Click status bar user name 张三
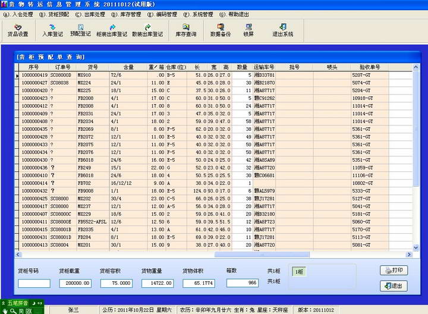The height and width of the screenshot is (314, 428). (73, 310)
